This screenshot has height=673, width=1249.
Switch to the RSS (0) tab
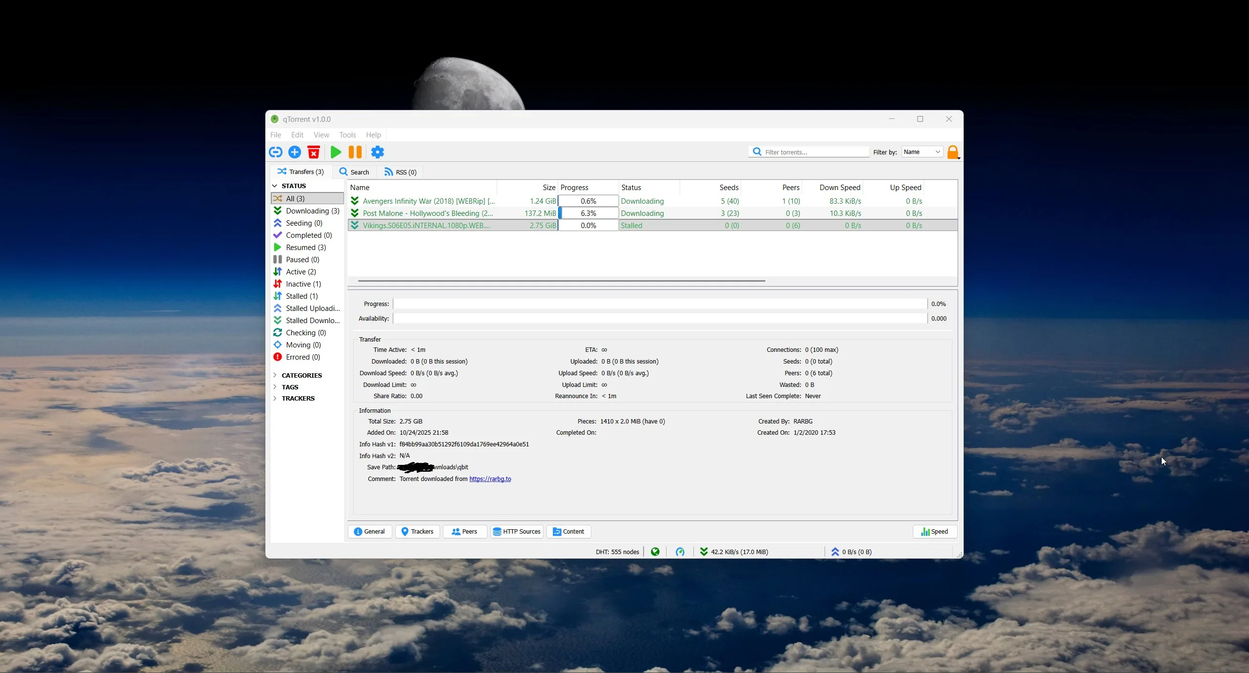[400, 172]
